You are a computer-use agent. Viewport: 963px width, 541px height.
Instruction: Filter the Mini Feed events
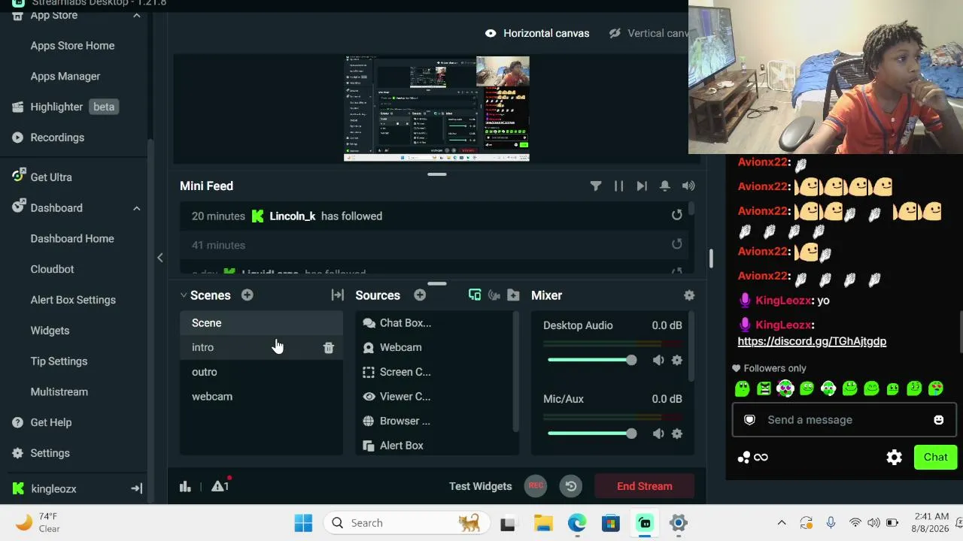point(596,186)
